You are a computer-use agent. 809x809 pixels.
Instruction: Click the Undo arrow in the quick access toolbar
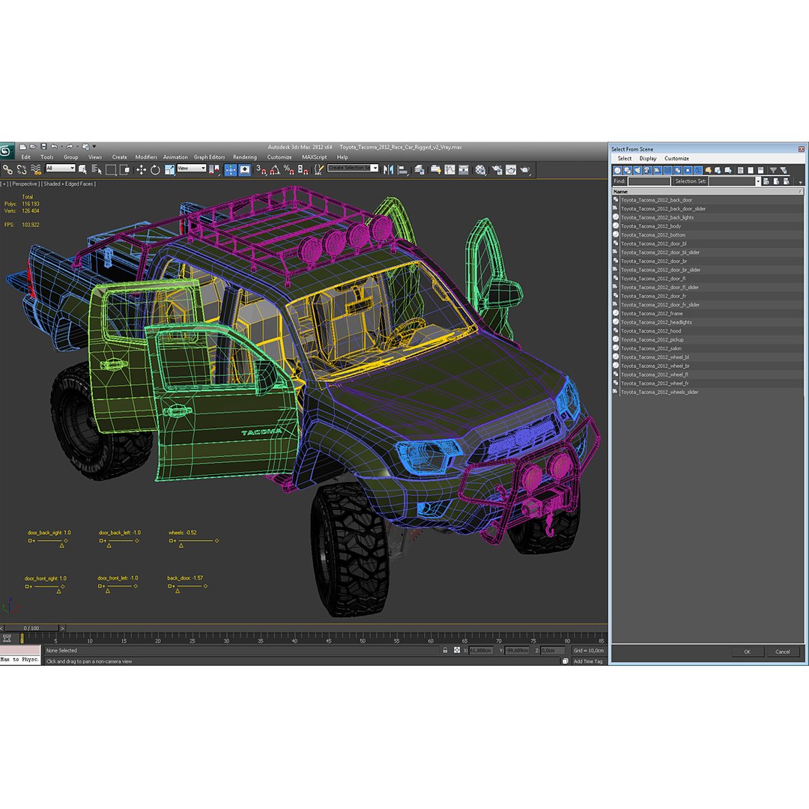[x=54, y=147]
